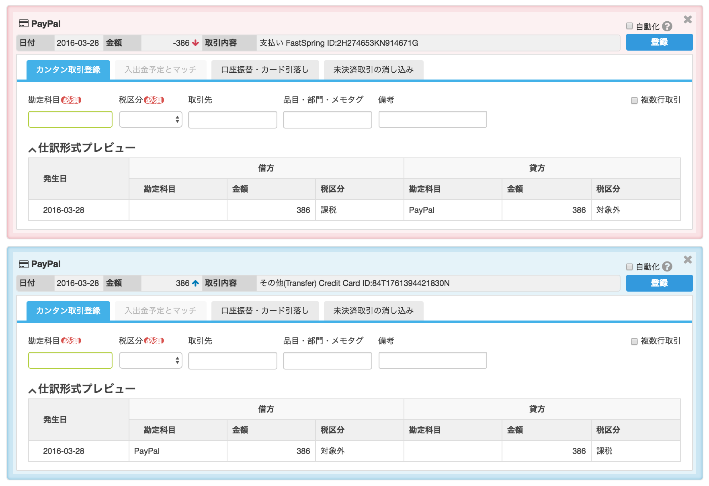This screenshot has height=486, width=709.
Task: Close the FastSpring payment panel with X
Action: pos(688,19)
